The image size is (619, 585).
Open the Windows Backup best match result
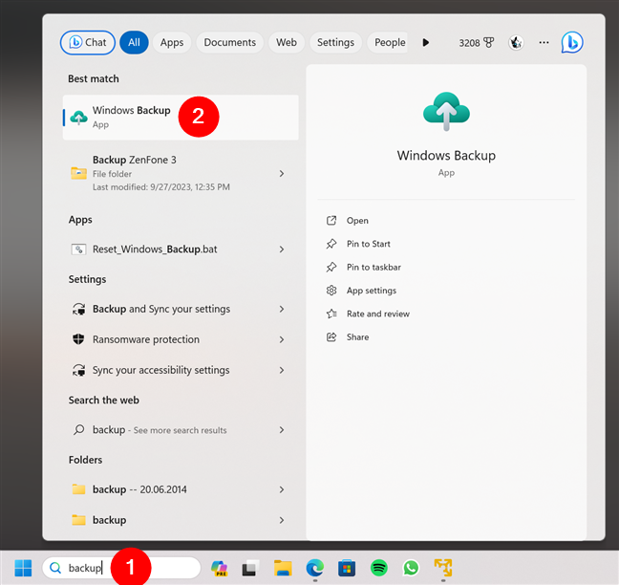181,118
